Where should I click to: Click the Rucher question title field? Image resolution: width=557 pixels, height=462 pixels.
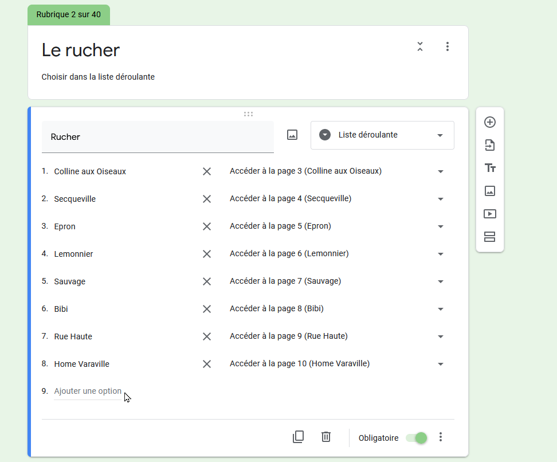[x=158, y=137]
